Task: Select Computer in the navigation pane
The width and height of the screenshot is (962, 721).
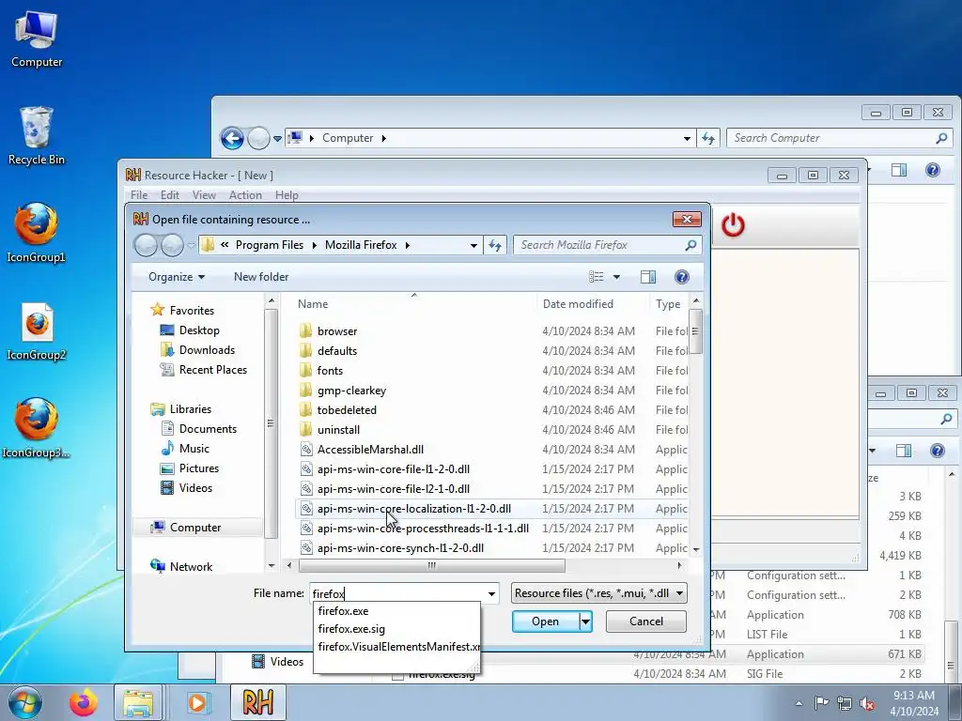Action: click(195, 528)
